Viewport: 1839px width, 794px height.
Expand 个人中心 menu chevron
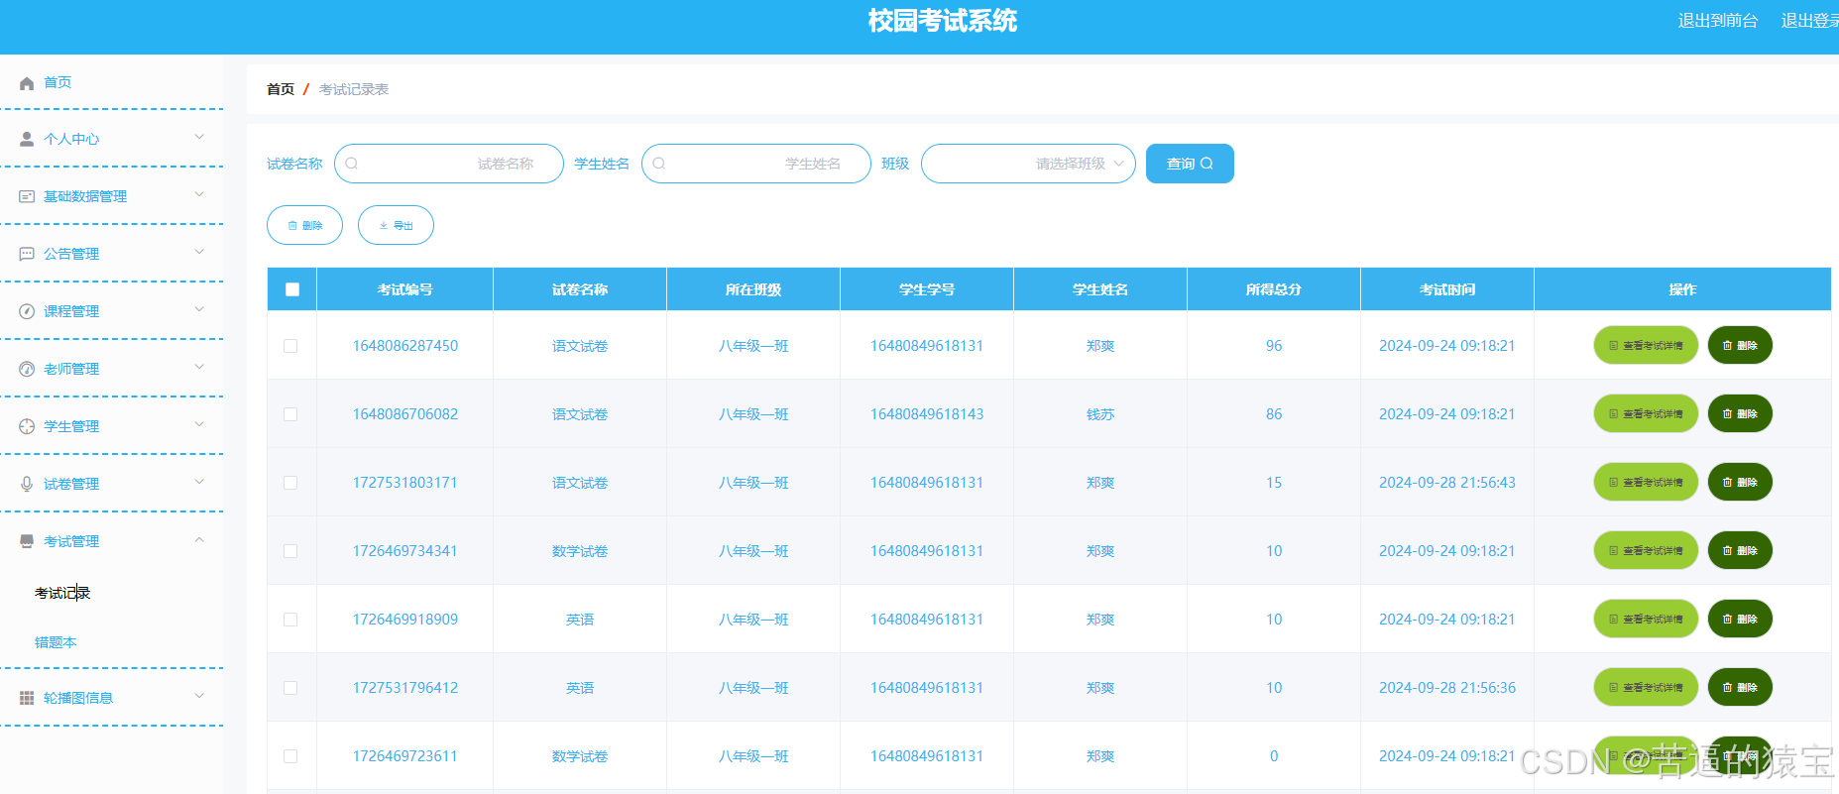(x=199, y=137)
